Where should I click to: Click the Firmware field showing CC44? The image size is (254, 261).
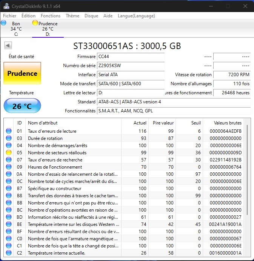(131, 57)
